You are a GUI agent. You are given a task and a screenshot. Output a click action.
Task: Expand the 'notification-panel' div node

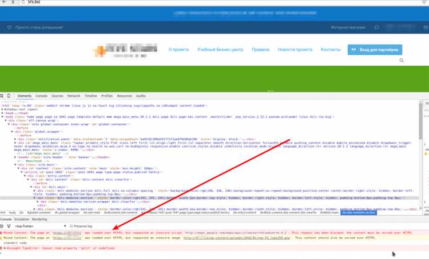tap(15, 139)
